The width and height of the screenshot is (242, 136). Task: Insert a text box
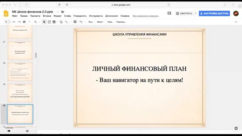point(49,22)
